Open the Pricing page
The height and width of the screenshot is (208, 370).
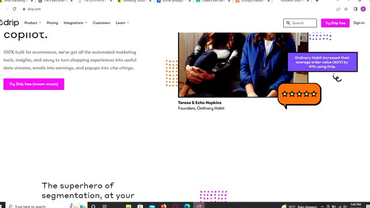(52, 23)
